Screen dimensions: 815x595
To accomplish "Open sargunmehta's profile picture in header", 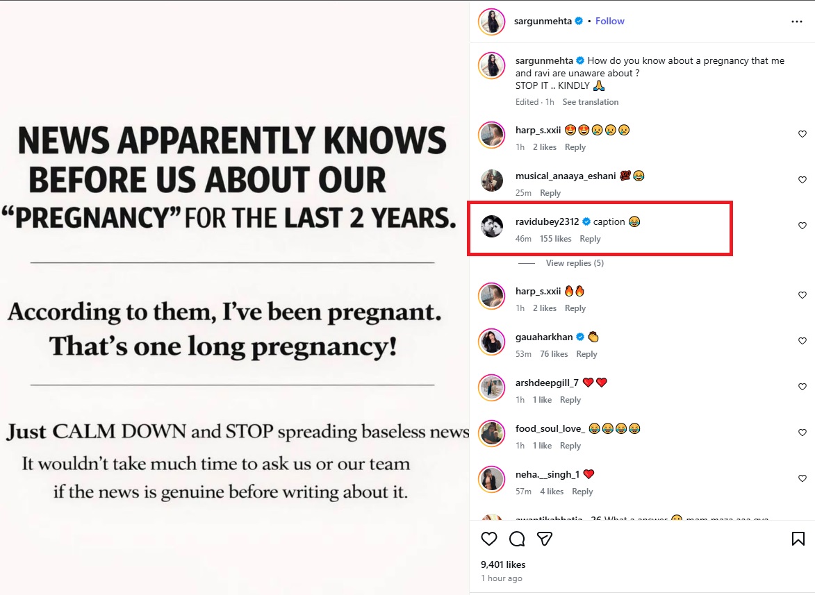I will 491,22.
